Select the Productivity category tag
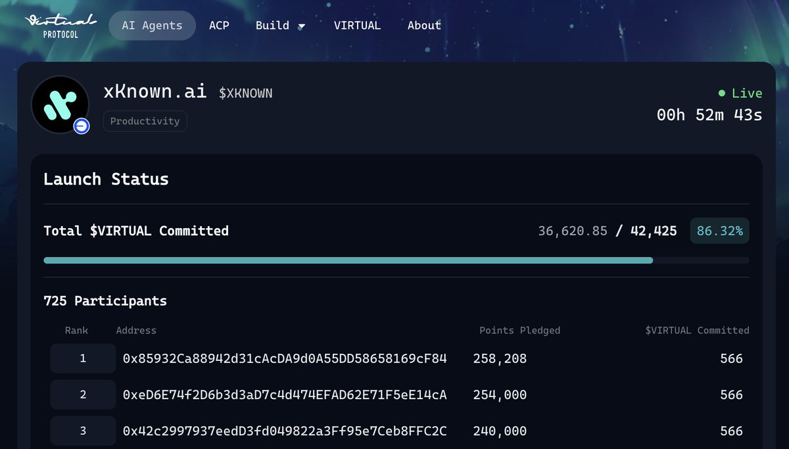Screen dimensions: 789x449 pos(145,121)
